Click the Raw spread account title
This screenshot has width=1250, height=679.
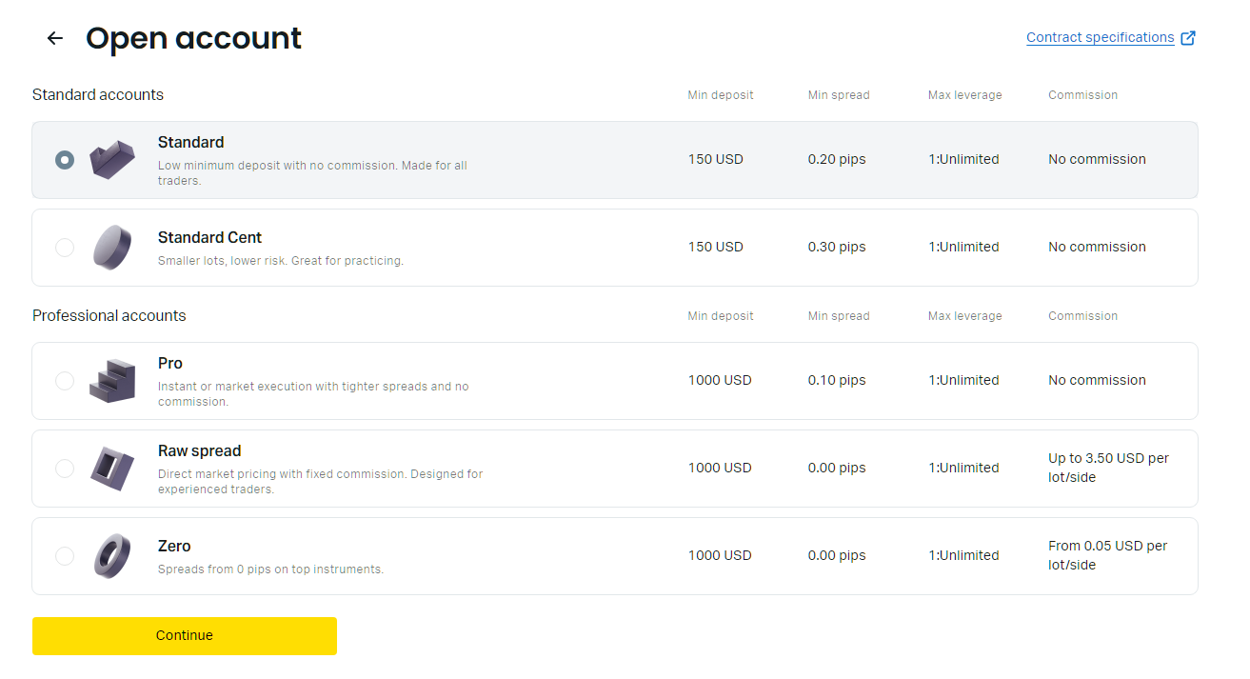(x=199, y=451)
